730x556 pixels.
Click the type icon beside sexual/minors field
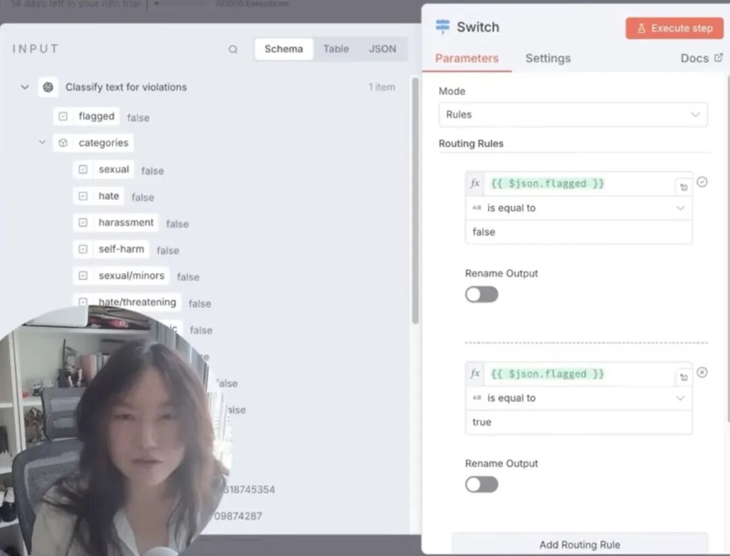click(x=83, y=276)
